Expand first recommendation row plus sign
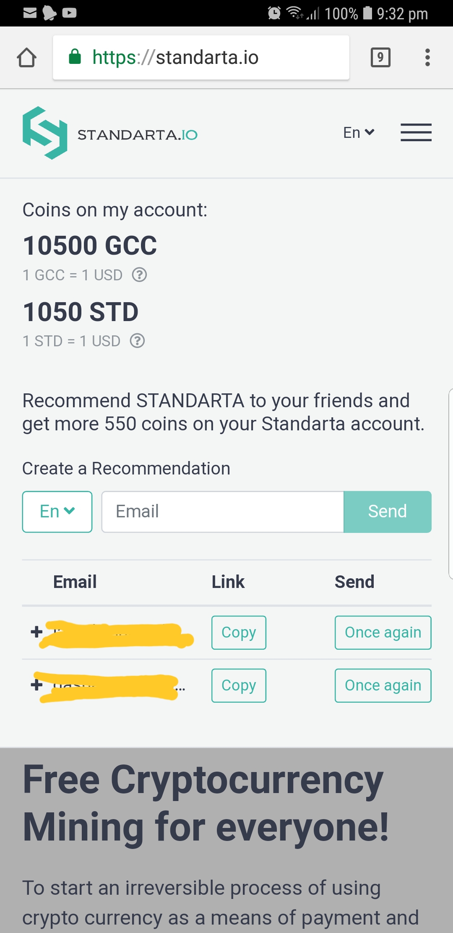453x933 pixels. click(37, 632)
